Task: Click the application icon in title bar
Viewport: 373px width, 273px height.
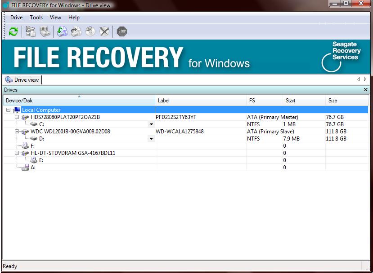Action: click(x=6, y=5)
